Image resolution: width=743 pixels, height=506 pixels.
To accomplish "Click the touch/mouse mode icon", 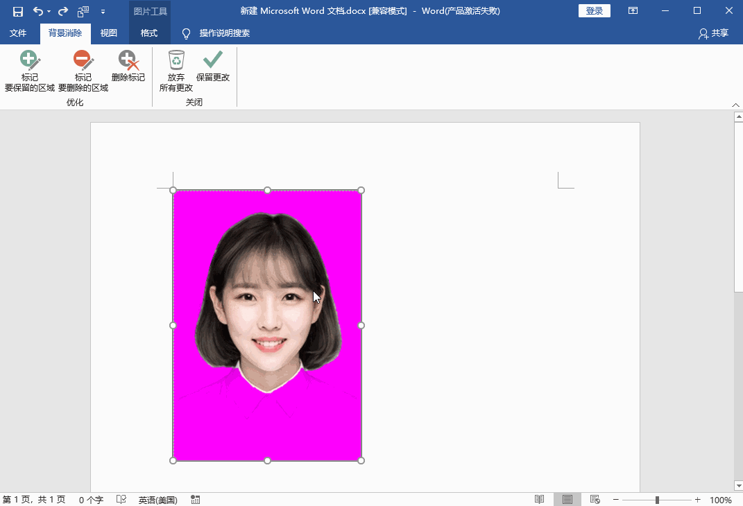I will point(83,11).
